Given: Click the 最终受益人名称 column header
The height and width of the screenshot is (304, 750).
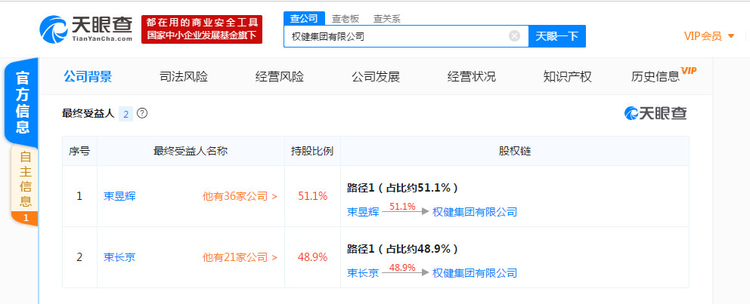Looking at the screenshot, I should click(191, 152).
